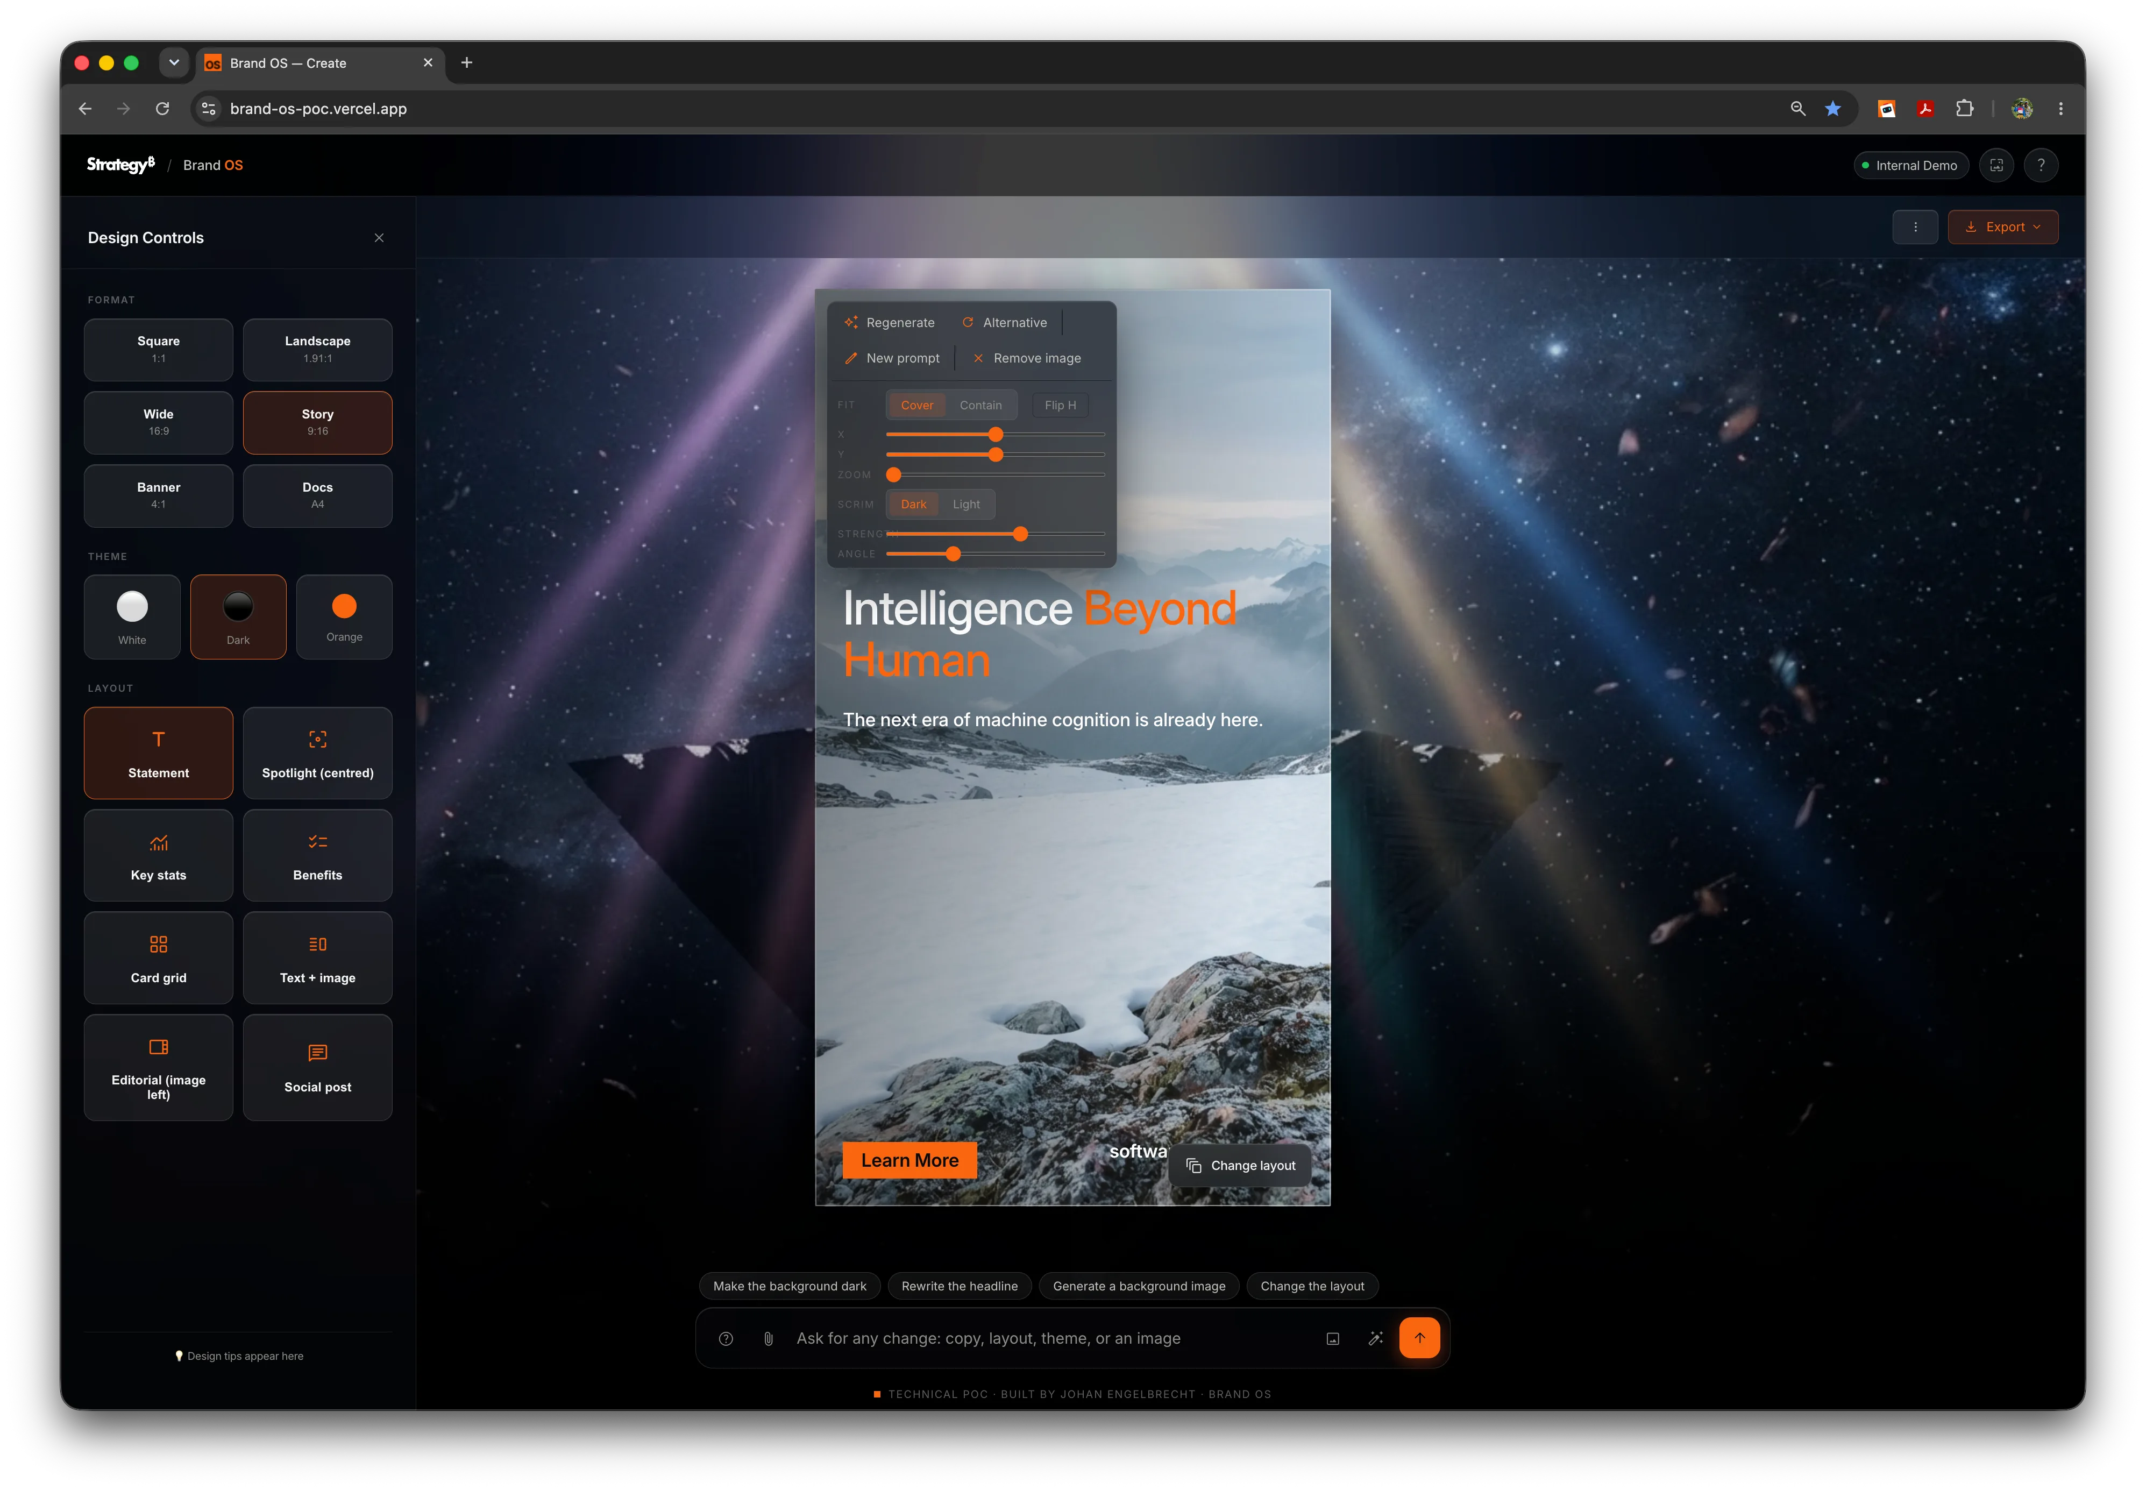Select the Landscape 1.91:1 format
The height and width of the screenshot is (1490, 2146).
coord(317,349)
